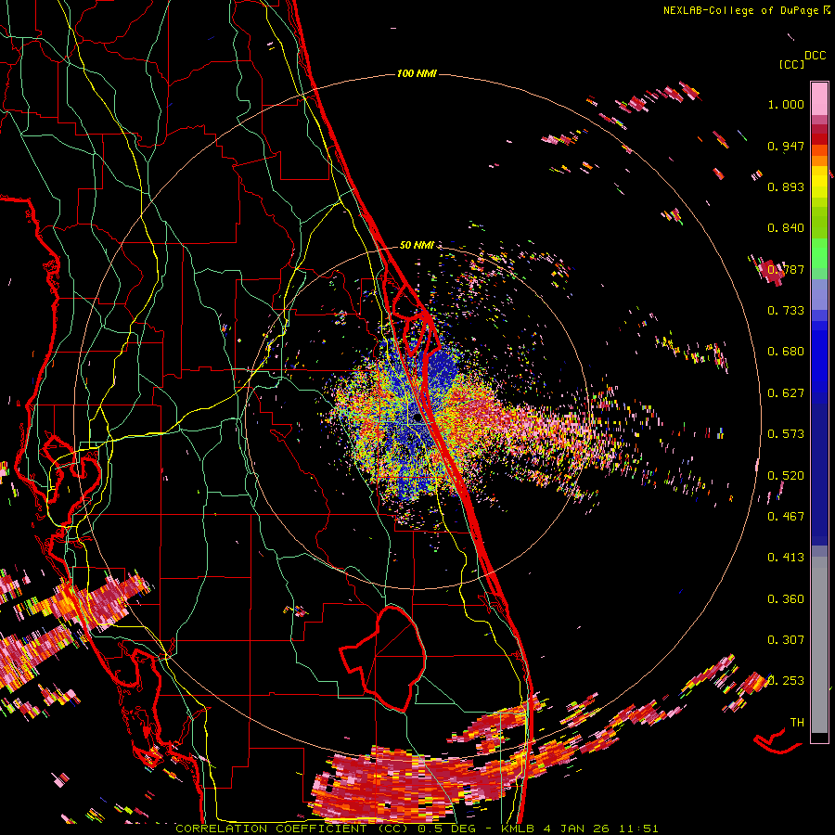Screen dimensions: 835x835
Task: Select the 0.467 scale value
Action: click(786, 516)
